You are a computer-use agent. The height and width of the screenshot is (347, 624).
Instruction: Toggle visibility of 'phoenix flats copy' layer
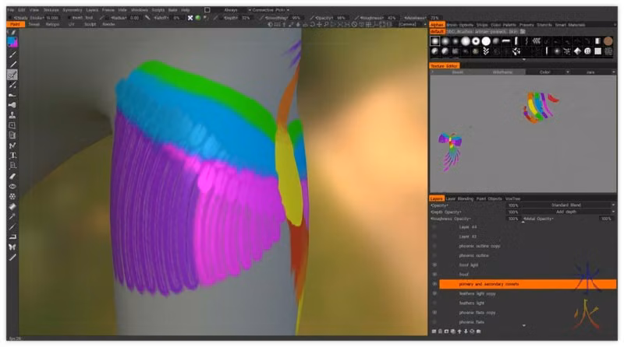click(434, 313)
